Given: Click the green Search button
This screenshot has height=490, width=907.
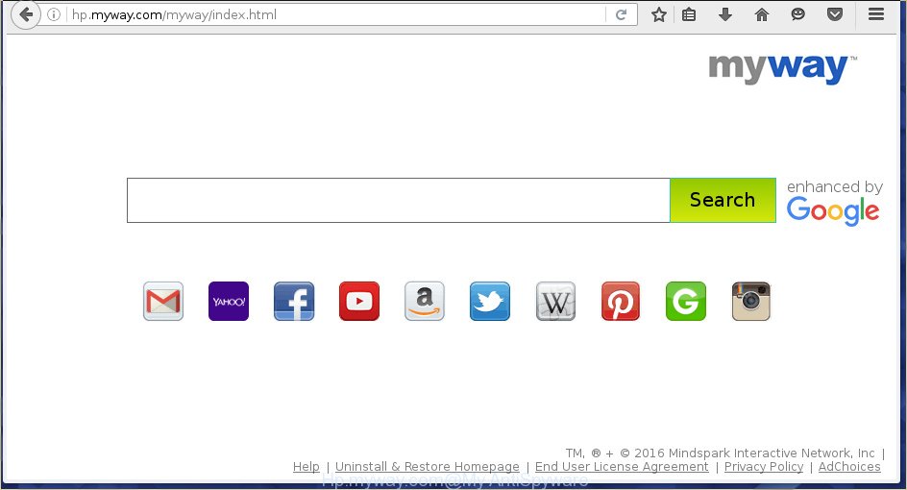Looking at the screenshot, I should (x=723, y=200).
